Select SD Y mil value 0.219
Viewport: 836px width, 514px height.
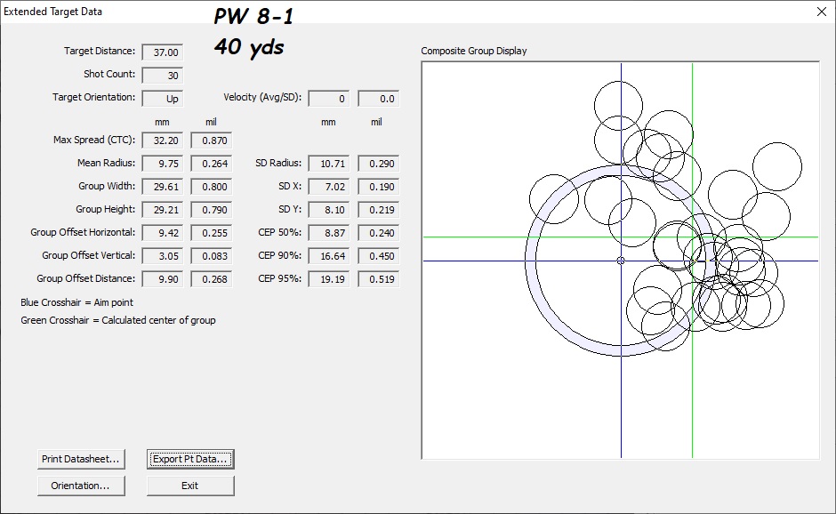pos(379,210)
